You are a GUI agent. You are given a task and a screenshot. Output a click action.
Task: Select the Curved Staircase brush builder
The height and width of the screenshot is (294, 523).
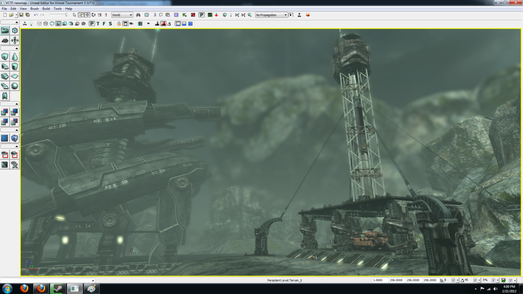click(5, 66)
